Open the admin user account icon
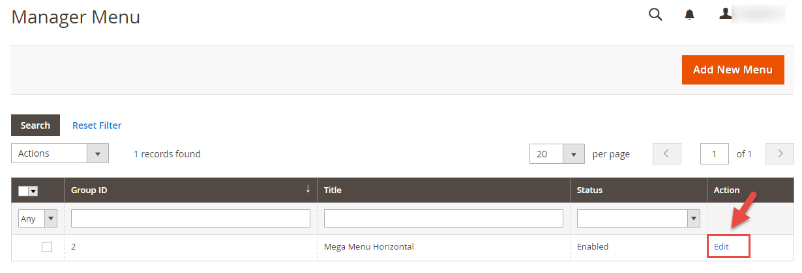Viewport: 802px width, 273px height. [725, 14]
